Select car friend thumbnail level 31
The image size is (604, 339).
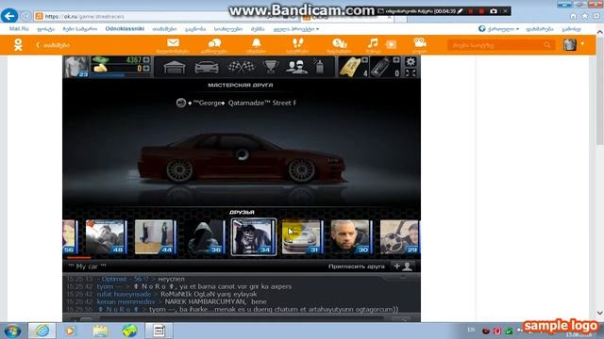[x=302, y=237]
